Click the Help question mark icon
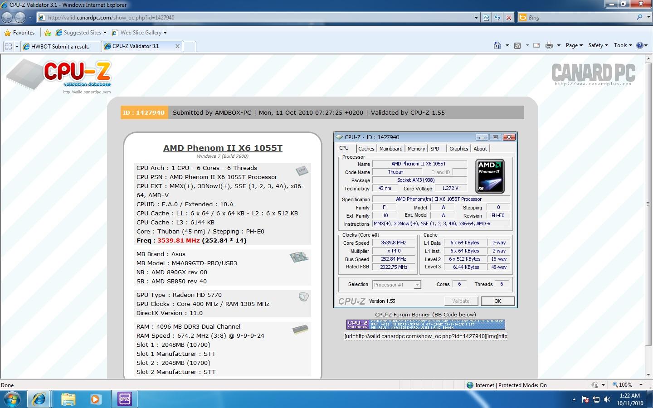Image resolution: width=653 pixels, height=408 pixels. [x=640, y=45]
